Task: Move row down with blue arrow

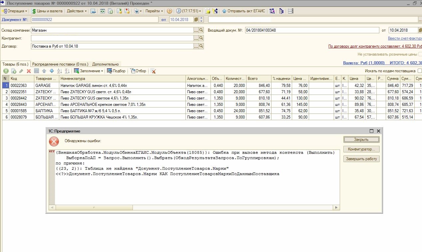Action: pos(52,71)
